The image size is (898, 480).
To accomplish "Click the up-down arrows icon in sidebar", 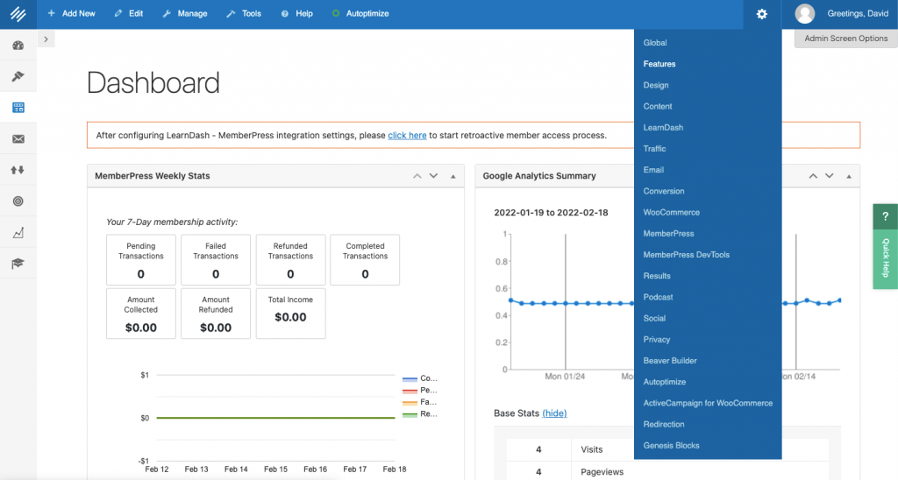I will point(18,170).
